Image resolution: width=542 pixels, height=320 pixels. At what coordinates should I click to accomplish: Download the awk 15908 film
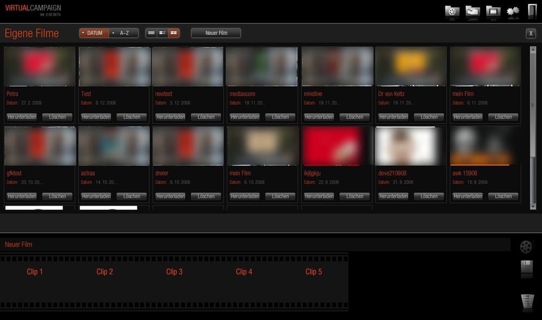click(x=468, y=196)
